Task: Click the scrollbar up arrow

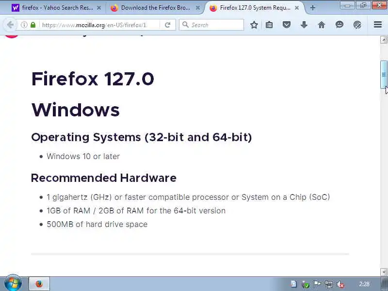Action: tap(384, 40)
